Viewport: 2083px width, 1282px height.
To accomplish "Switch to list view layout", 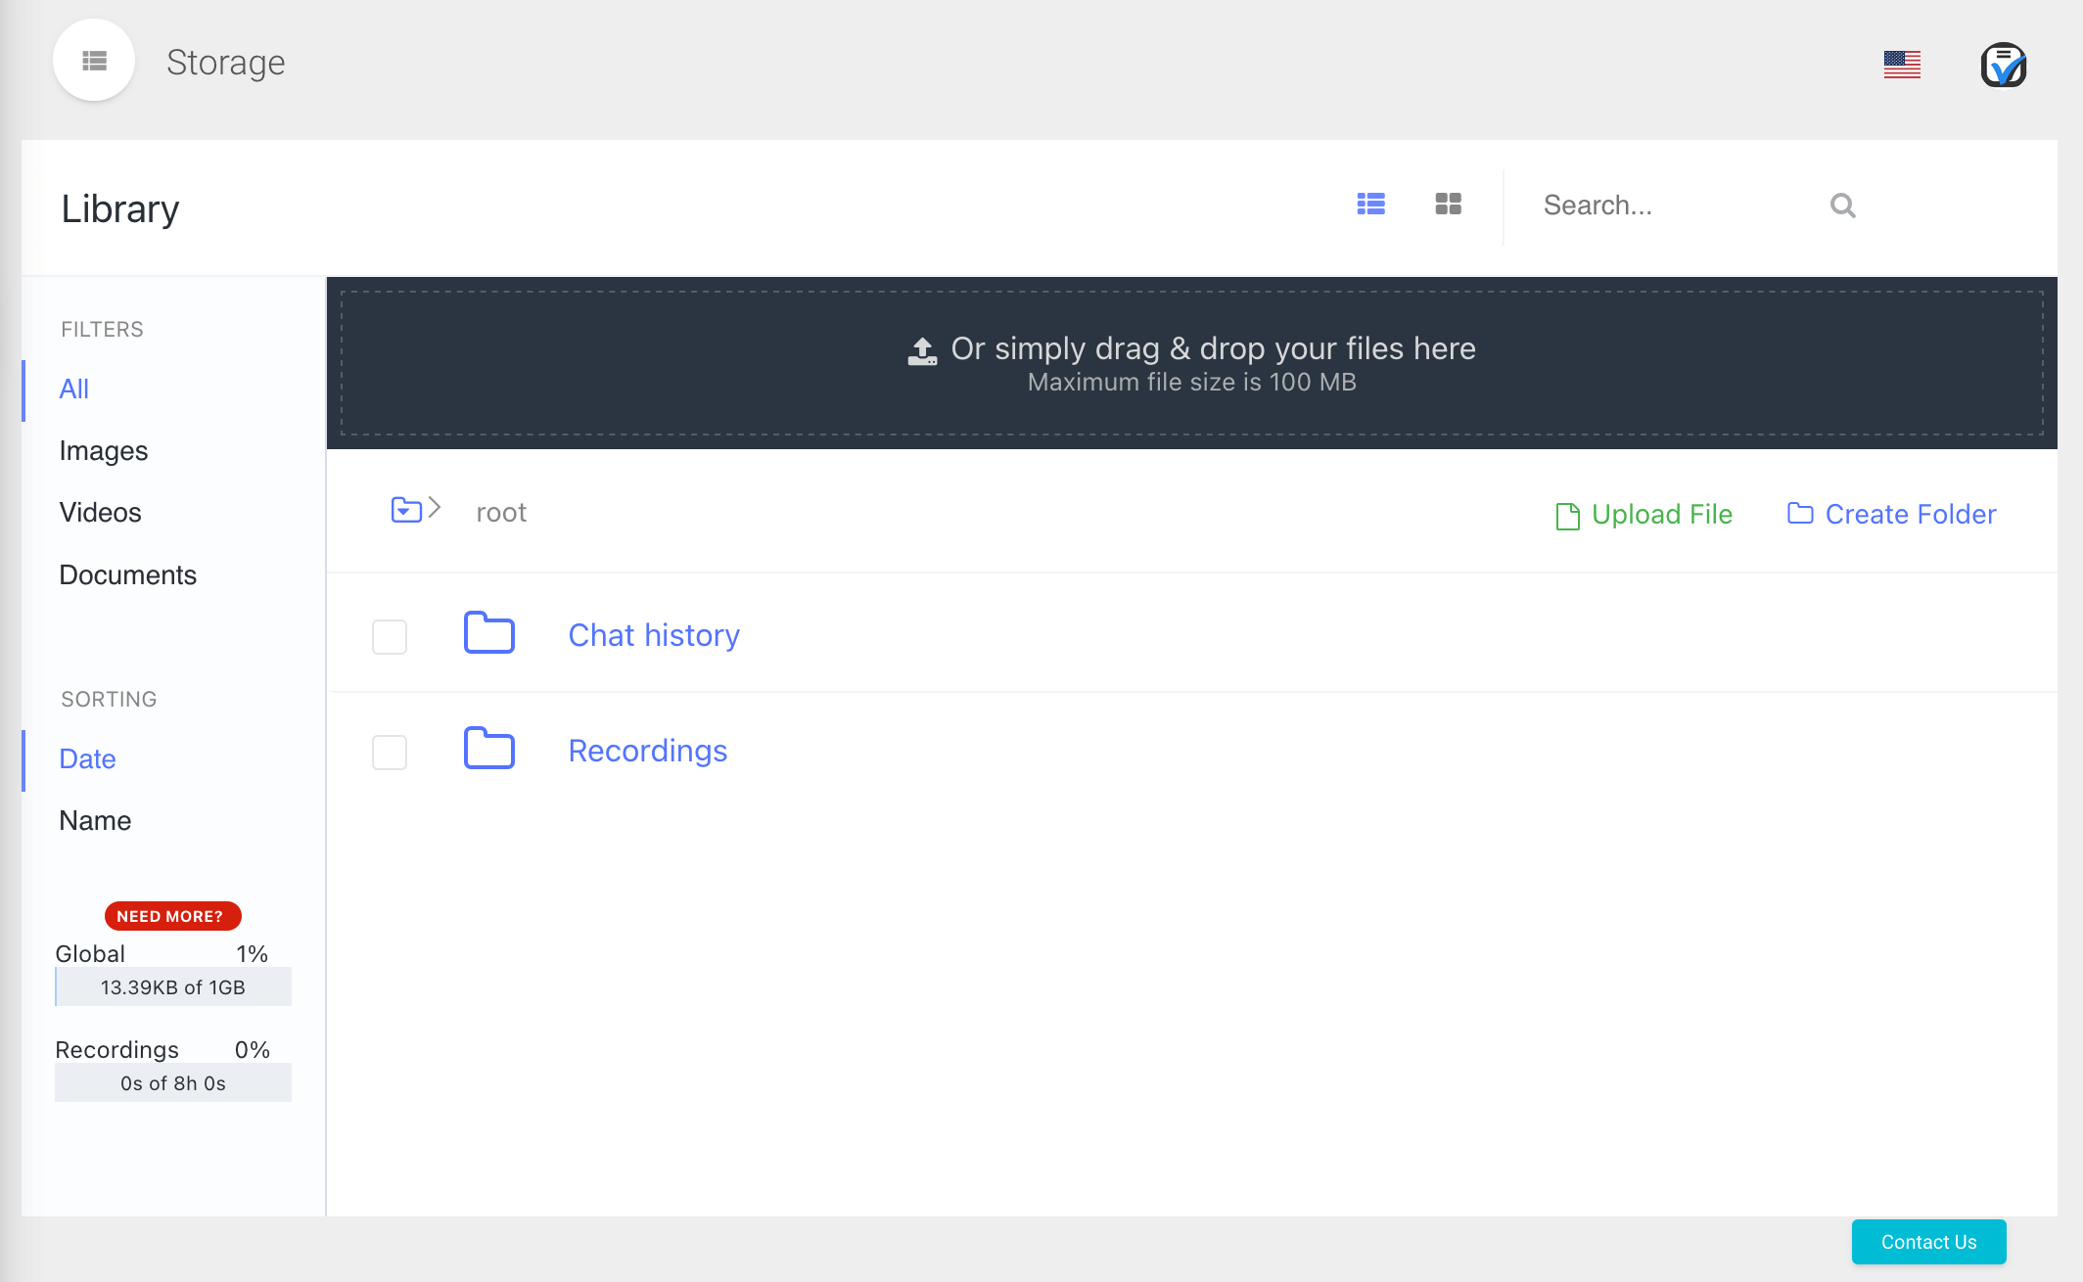I will [1370, 205].
